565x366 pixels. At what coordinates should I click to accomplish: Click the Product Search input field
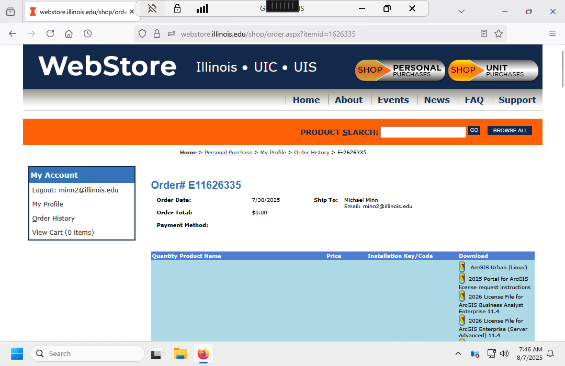(x=423, y=132)
